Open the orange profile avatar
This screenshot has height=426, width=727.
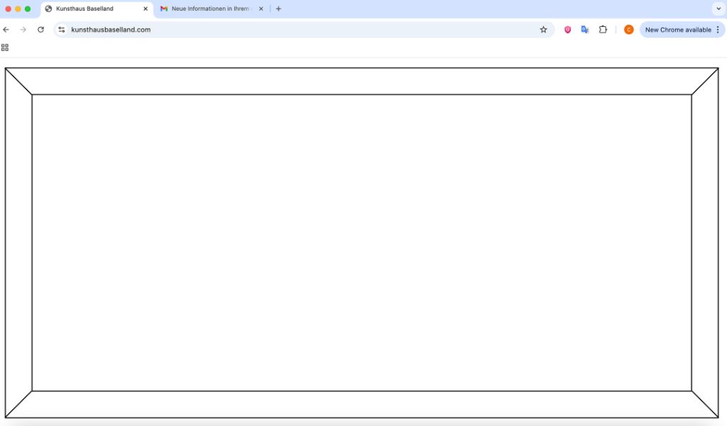point(628,30)
